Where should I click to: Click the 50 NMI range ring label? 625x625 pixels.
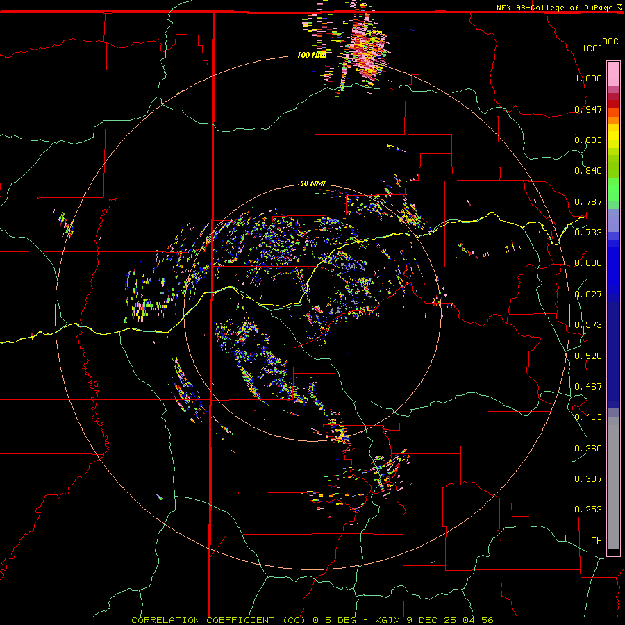[x=312, y=183]
